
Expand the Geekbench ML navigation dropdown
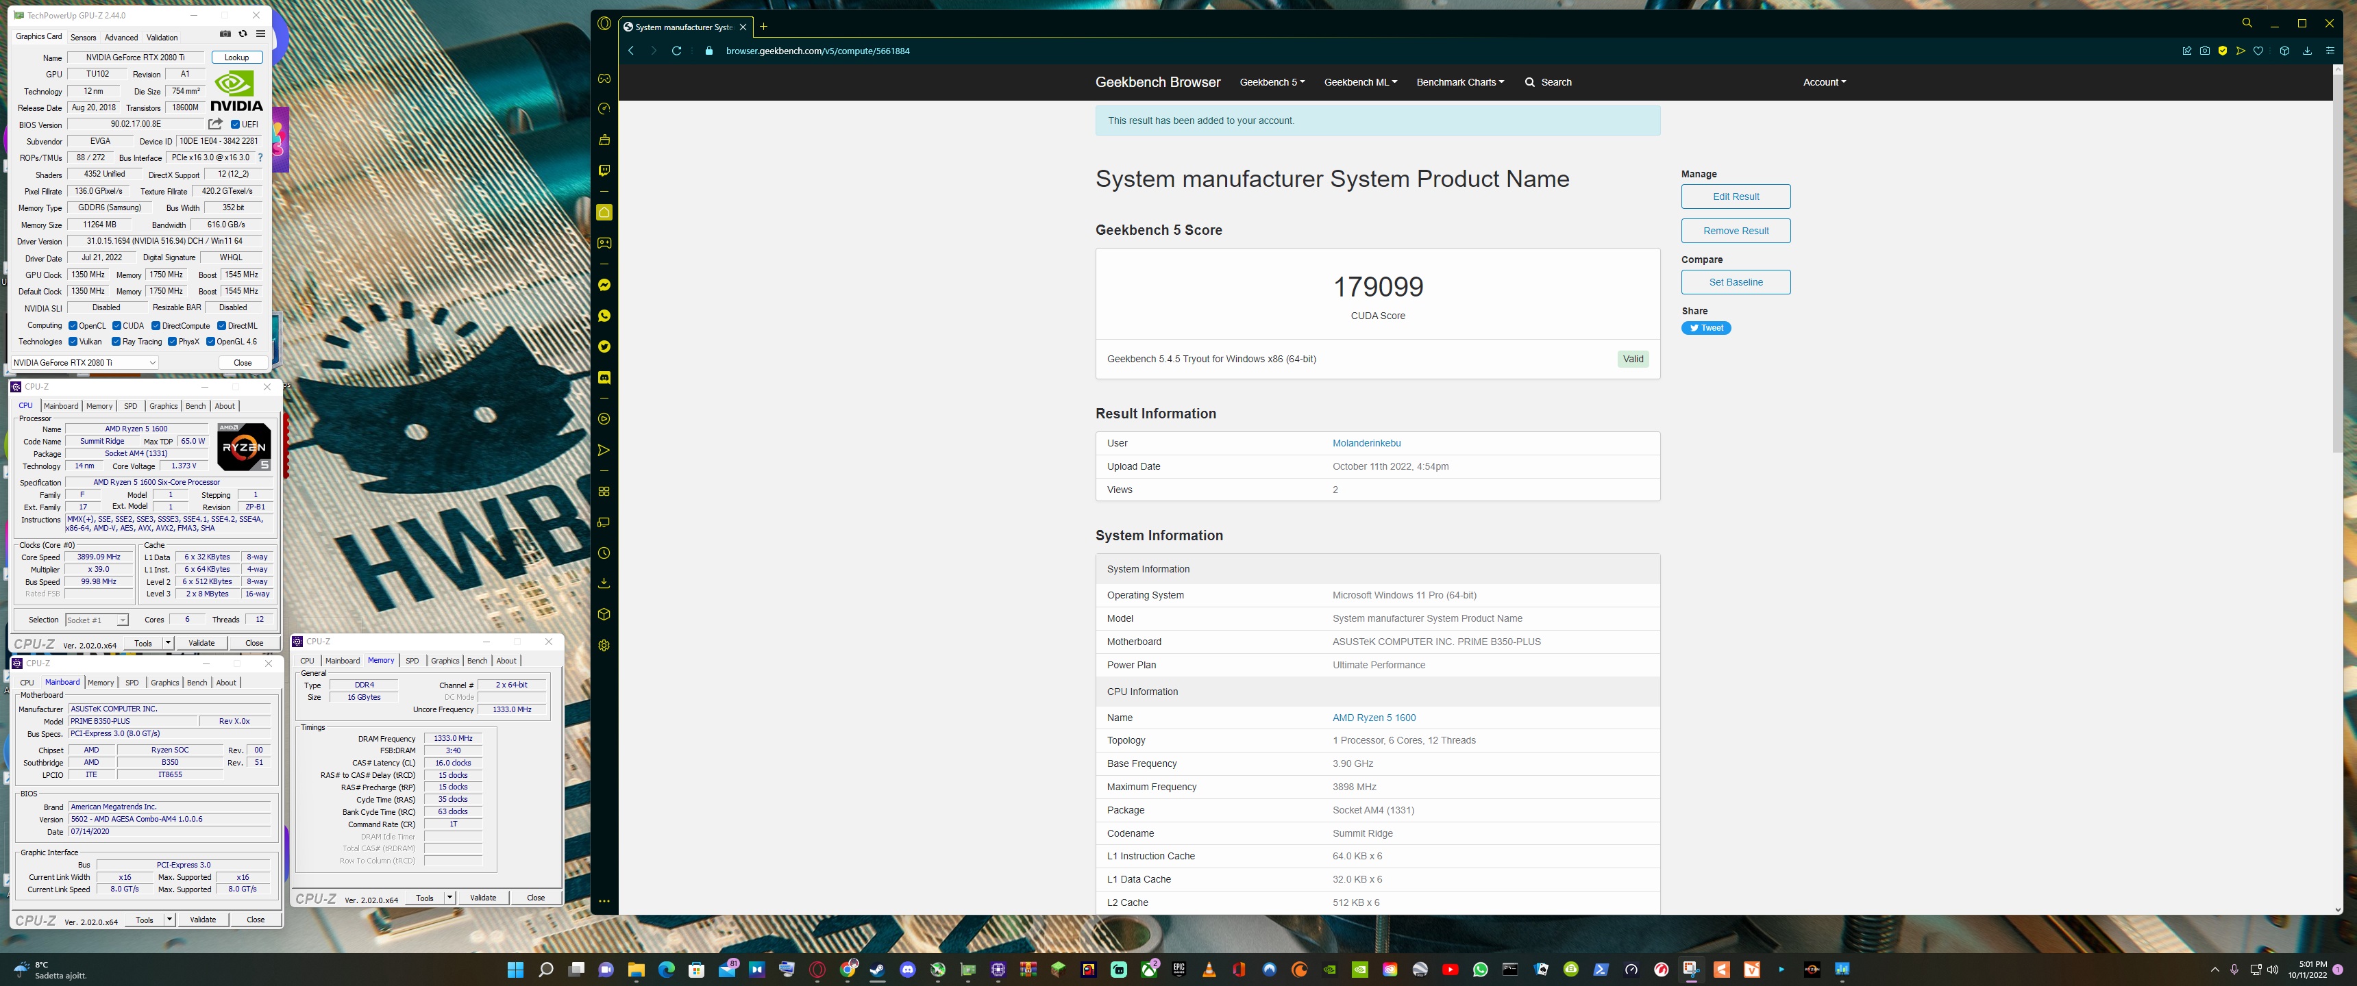pyautogui.click(x=1361, y=82)
